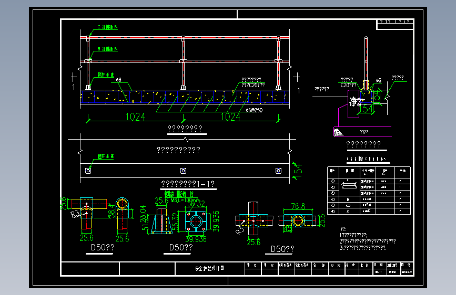456x295 pixels.
Task: Click the pipe sketch in the materials table
Action: coord(349,185)
